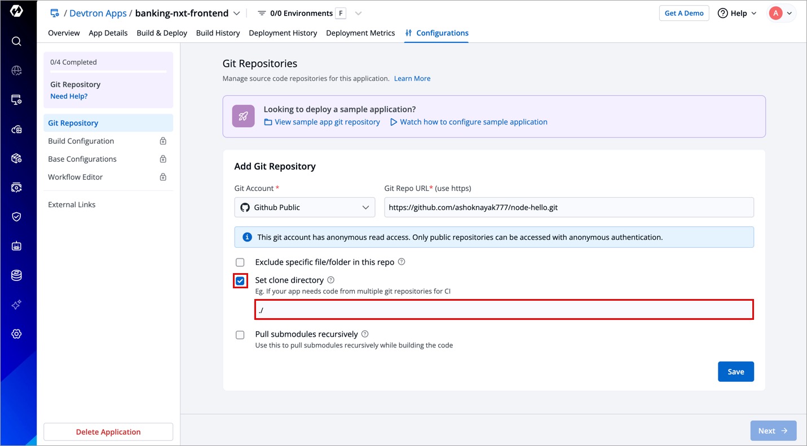Open the database stack icon in sidebar

point(16,275)
